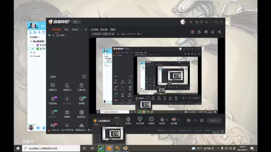
Task: Toggle the speaker icon at chat window bottom
Action: coord(38,128)
